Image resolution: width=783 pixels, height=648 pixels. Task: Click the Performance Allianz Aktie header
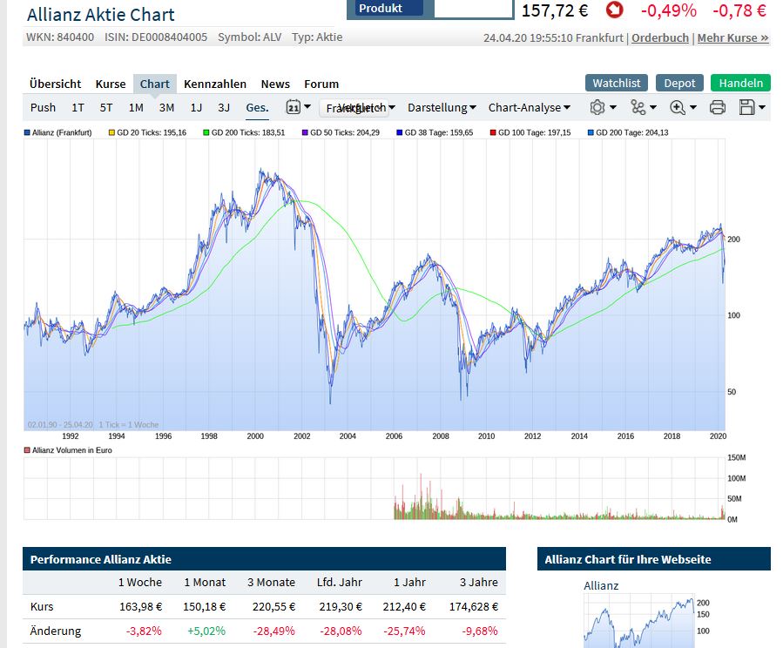pos(264,559)
